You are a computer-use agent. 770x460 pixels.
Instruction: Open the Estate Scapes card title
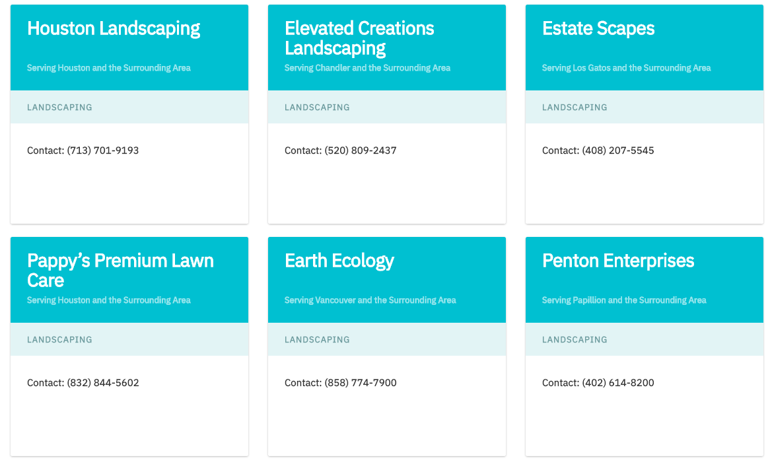coord(598,28)
